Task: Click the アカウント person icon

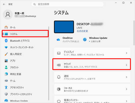Action: [x=6, y=67]
